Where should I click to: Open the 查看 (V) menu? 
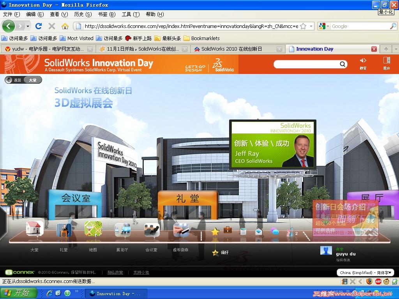tap(59, 14)
